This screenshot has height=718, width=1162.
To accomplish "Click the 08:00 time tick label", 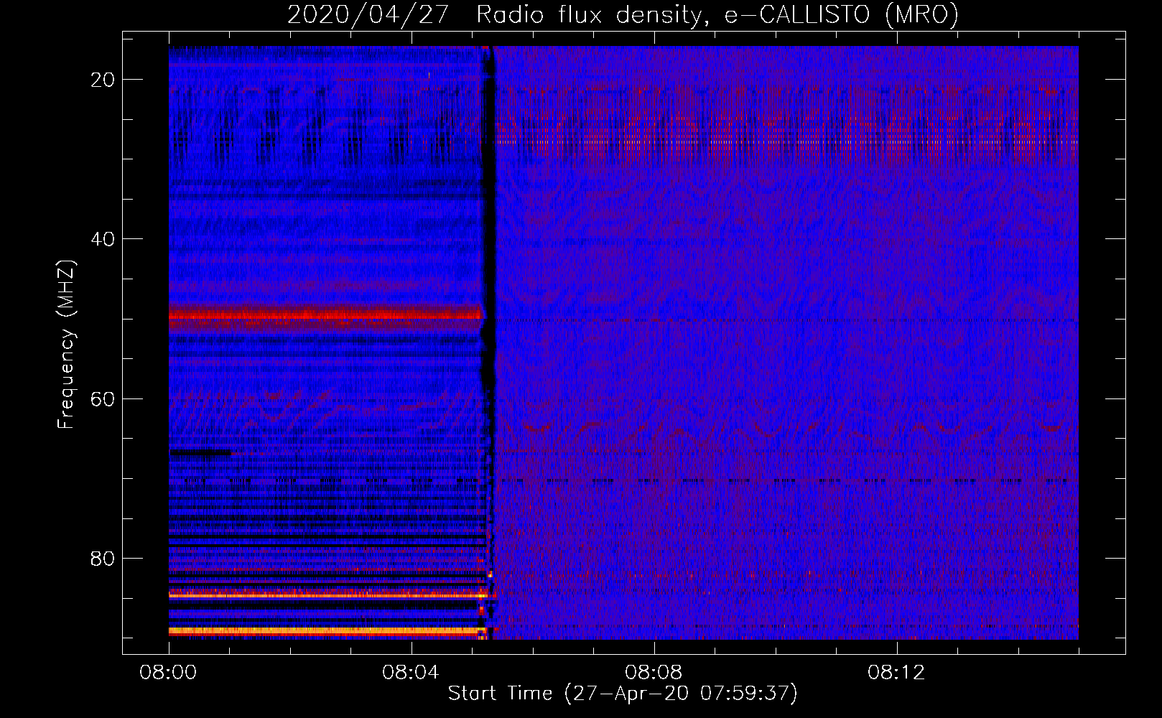I will coord(168,673).
